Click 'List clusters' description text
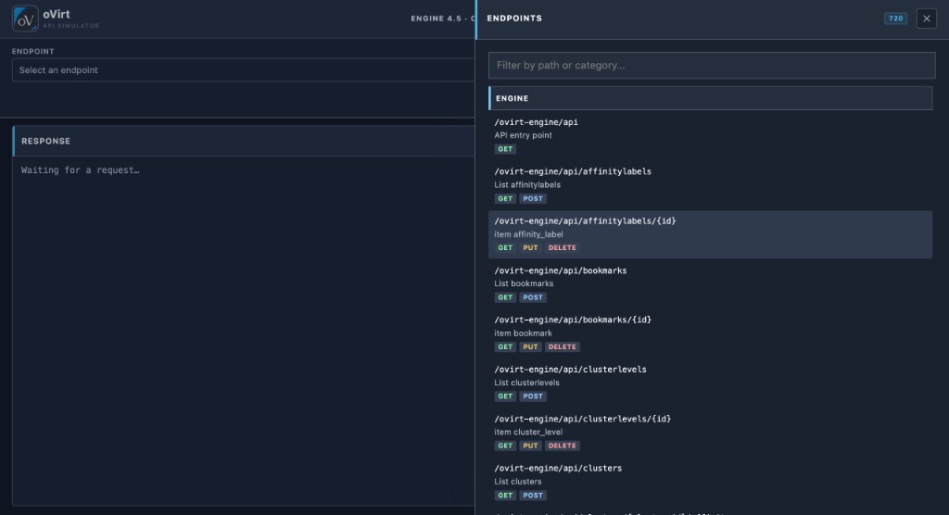Screen dimensions: 949x515 pos(517,482)
